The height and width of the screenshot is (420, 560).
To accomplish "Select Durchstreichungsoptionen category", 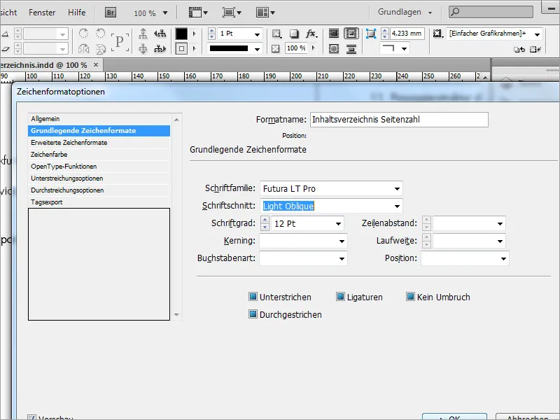I will [x=99, y=190].
